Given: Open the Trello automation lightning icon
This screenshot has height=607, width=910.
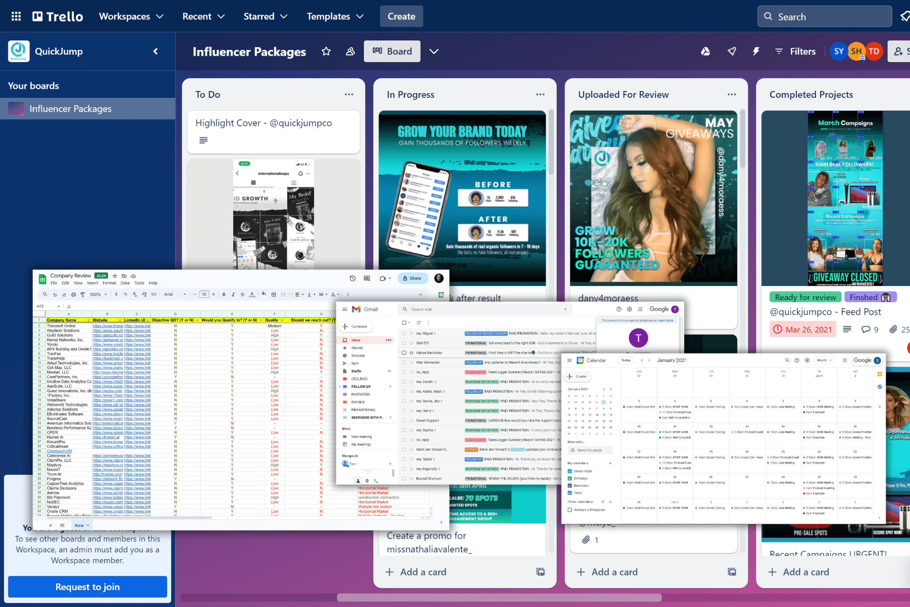Looking at the screenshot, I should (756, 52).
